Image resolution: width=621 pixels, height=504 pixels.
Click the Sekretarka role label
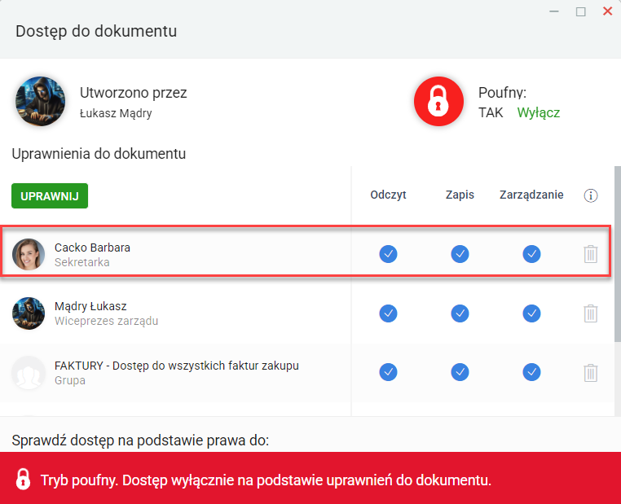(x=82, y=262)
